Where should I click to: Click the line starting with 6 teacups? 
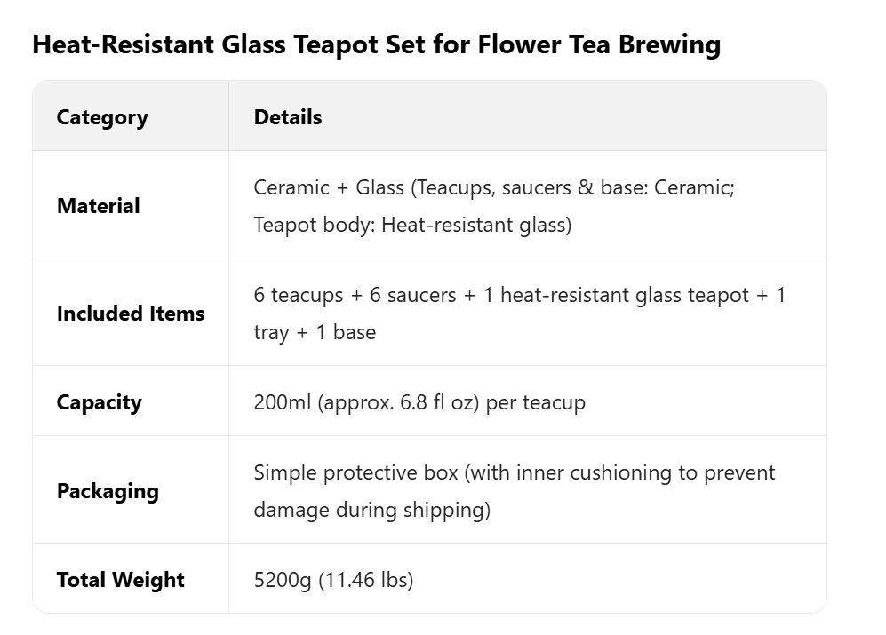[520, 295]
